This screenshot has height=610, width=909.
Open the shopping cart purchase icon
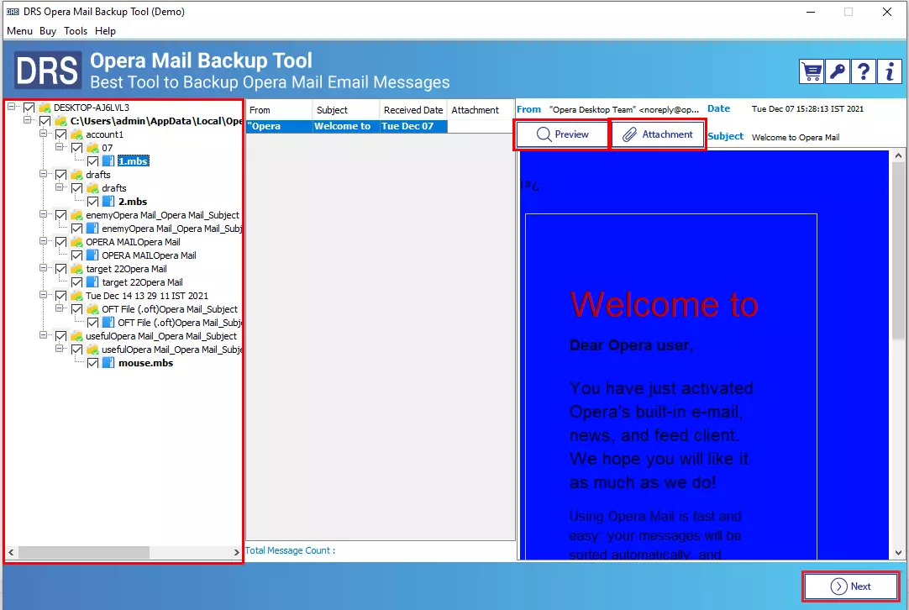coord(811,71)
